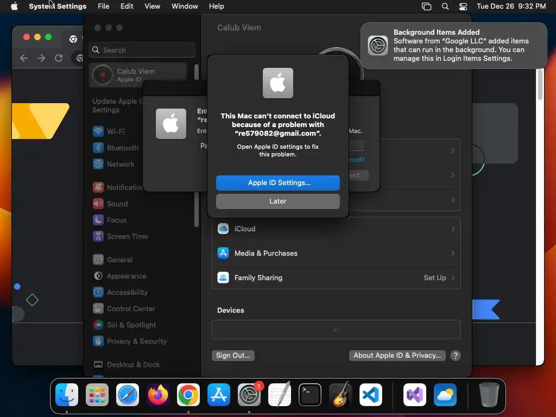Click Chrome window reload button
Screen dimensions: 556x417
tap(59, 58)
